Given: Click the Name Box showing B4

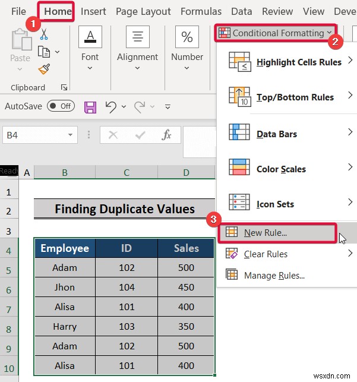Looking at the screenshot, I should tap(40, 135).
